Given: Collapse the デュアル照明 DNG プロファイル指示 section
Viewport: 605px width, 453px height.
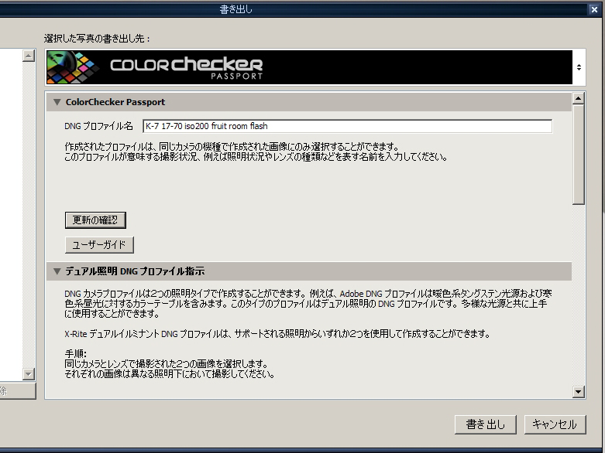Looking at the screenshot, I should (57, 271).
